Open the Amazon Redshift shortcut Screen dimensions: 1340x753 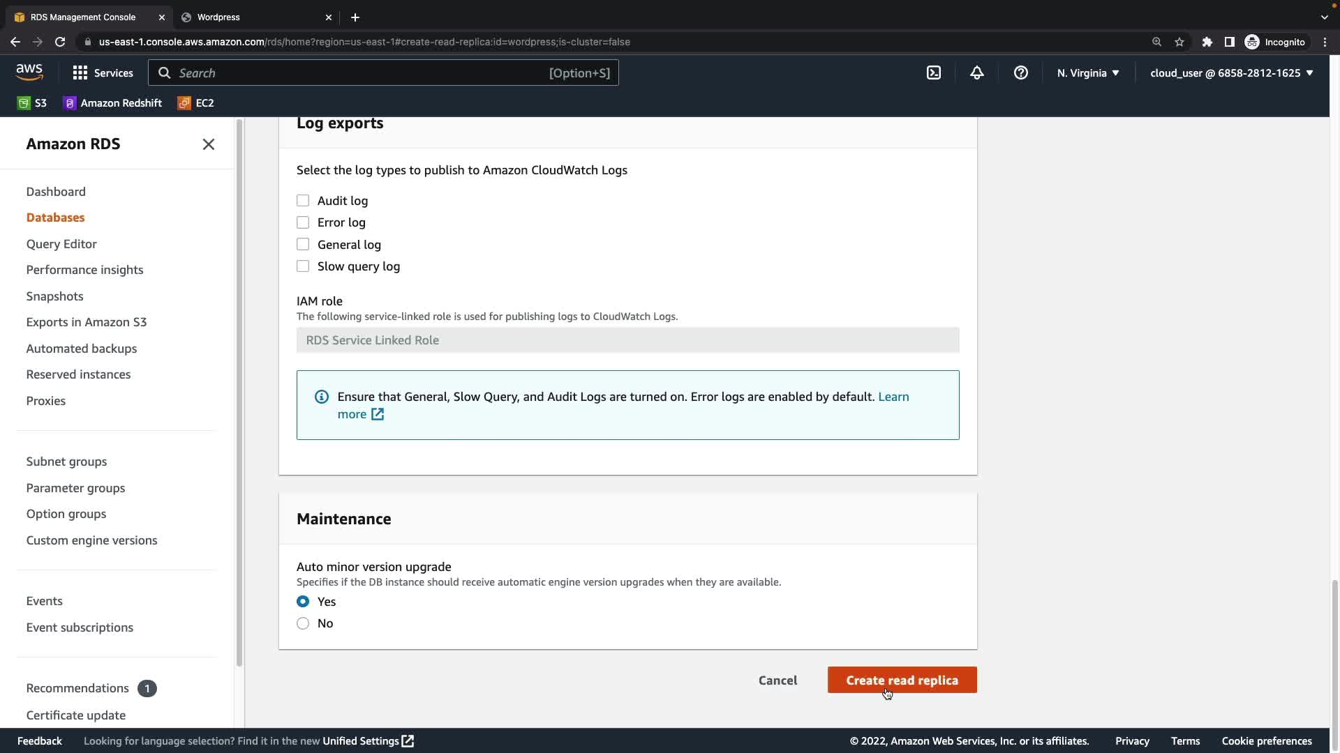point(112,103)
